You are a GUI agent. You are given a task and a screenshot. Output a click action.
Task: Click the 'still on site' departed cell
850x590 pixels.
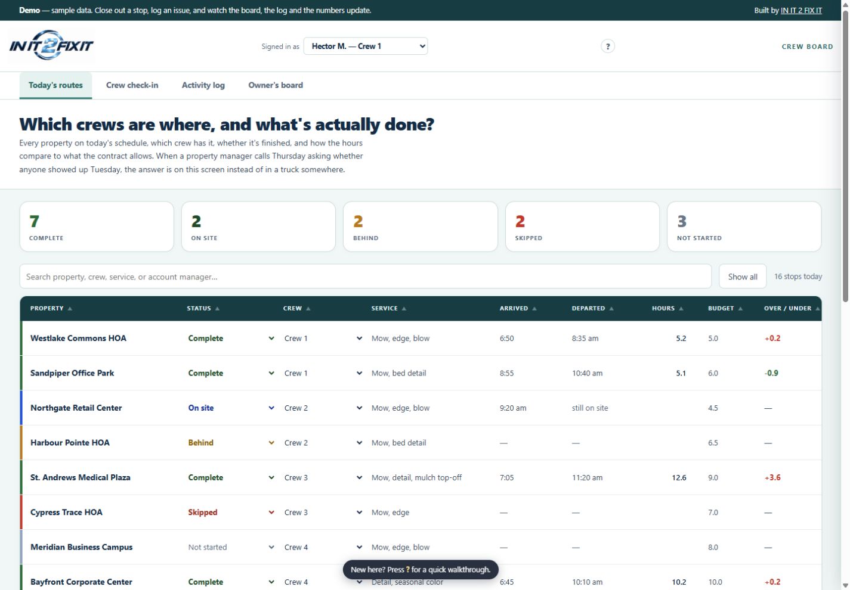pos(590,408)
